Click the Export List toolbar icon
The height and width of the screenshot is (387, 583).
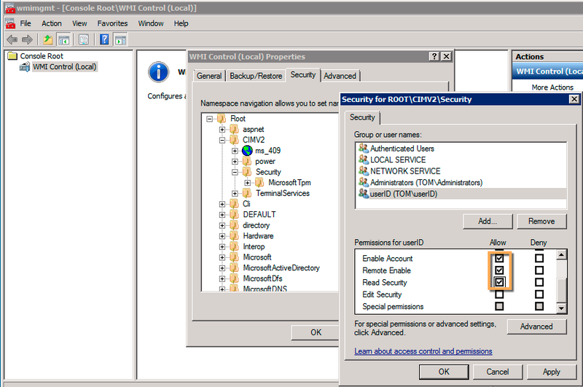84,39
